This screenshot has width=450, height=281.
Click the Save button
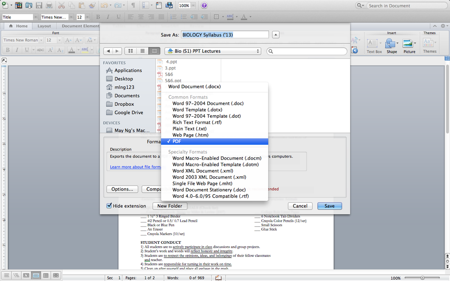(x=329, y=206)
